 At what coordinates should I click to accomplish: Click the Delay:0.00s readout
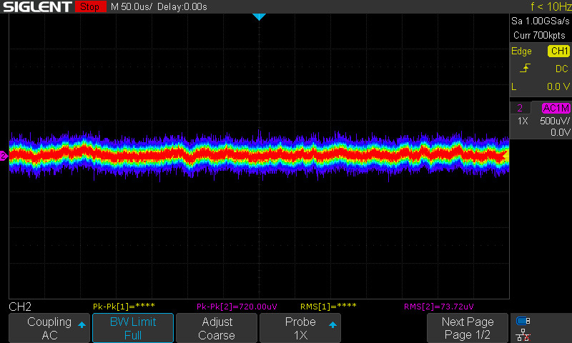(x=182, y=7)
